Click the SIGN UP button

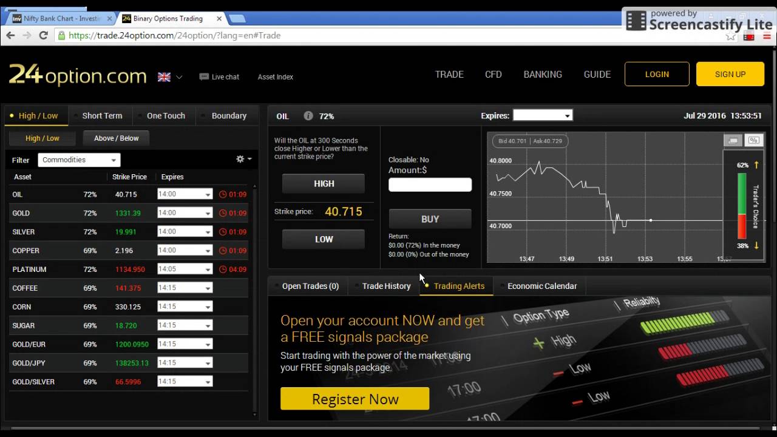click(x=730, y=74)
